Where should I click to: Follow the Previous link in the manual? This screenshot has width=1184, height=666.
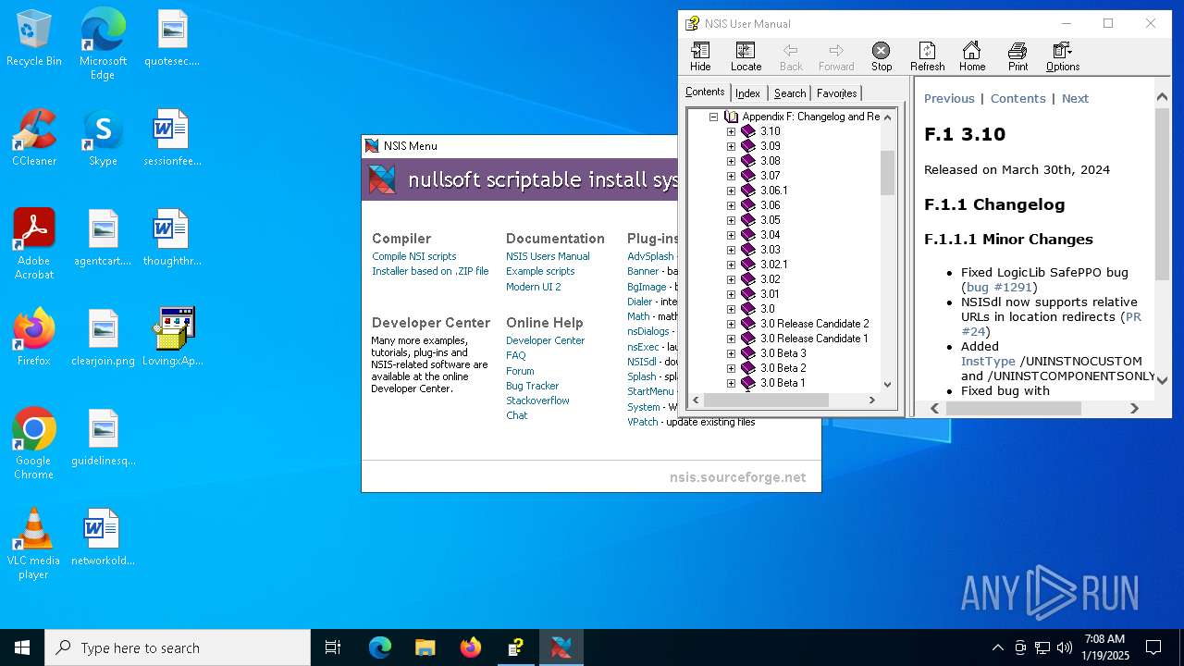point(949,99)
